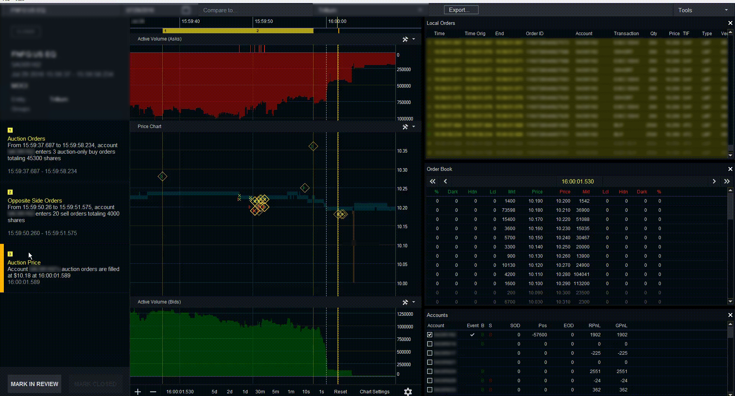Screen dimensions: 735x396
Task: Set chart range to 5d
Action: coord(214,392)
